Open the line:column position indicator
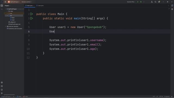Viewport: 174px width, 98px height. tap(154, 97)
